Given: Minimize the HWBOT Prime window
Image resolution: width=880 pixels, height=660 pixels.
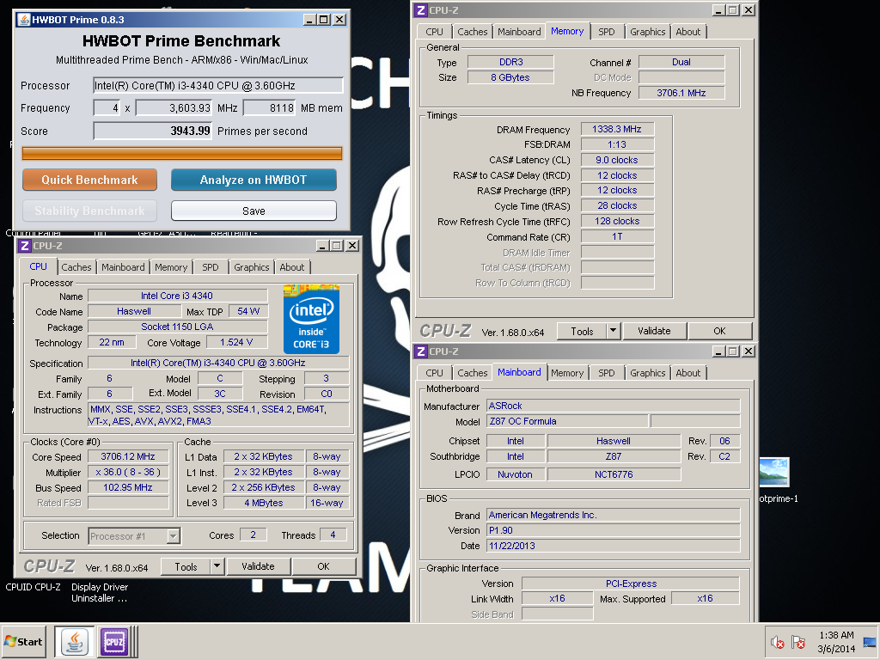Looking at the screenshot, I should click(309, 20).
